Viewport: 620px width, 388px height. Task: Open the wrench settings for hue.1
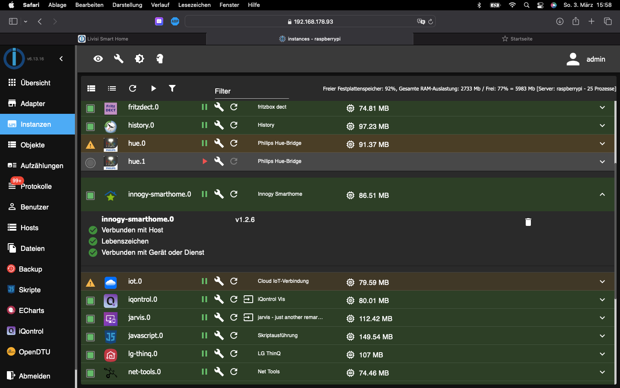[219, 161]
